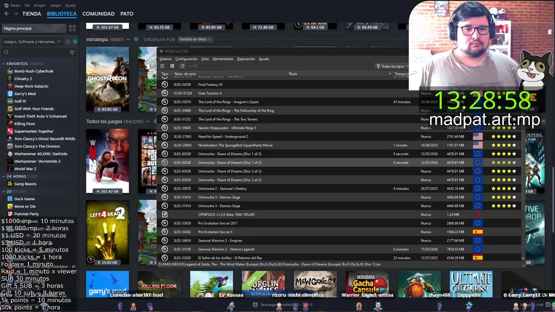Select Grand Theft Auto V Enhanced in sidebar
The height and width of the screenshot is (312, 555).
40,116
